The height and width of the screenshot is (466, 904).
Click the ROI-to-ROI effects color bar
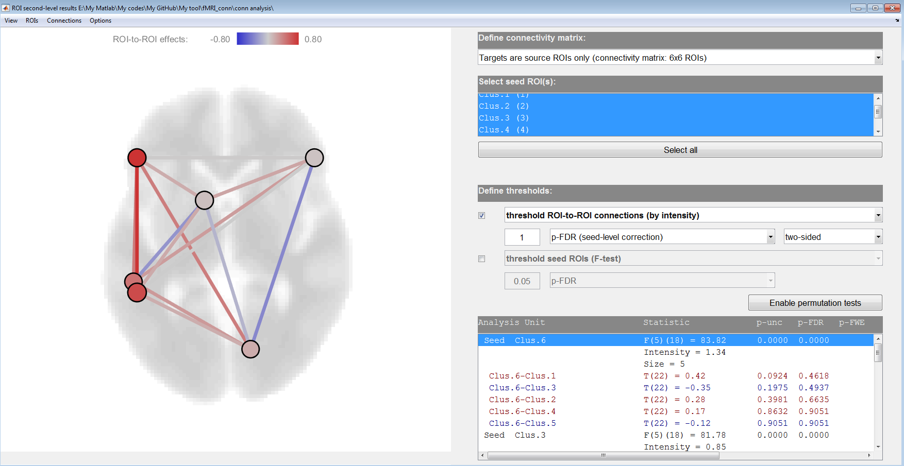(x=267, y=39)
